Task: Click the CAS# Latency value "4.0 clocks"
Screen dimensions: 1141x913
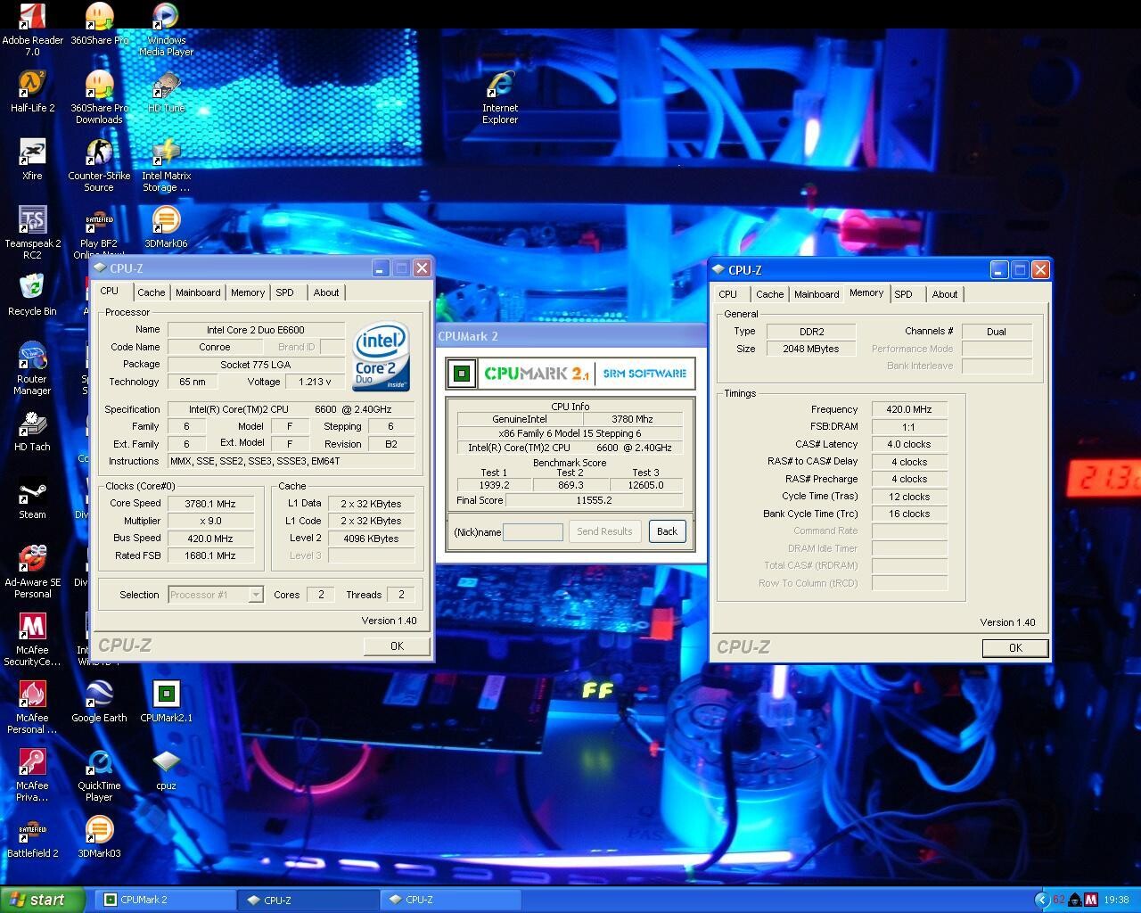Action: coord(908,444)
